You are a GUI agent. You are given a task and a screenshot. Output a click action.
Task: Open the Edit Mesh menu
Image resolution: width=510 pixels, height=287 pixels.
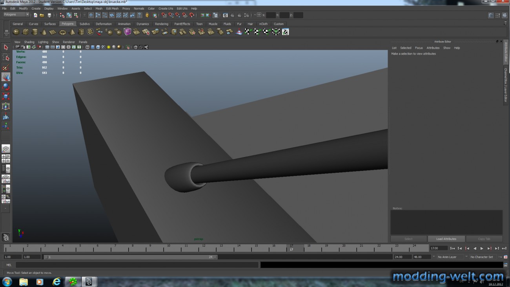(x=112, y=8)
